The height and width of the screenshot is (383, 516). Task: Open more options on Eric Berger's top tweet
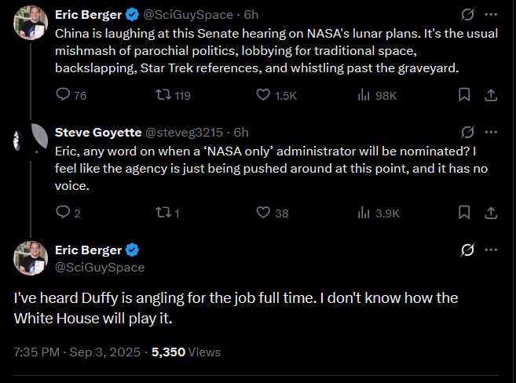click(491, 15)
